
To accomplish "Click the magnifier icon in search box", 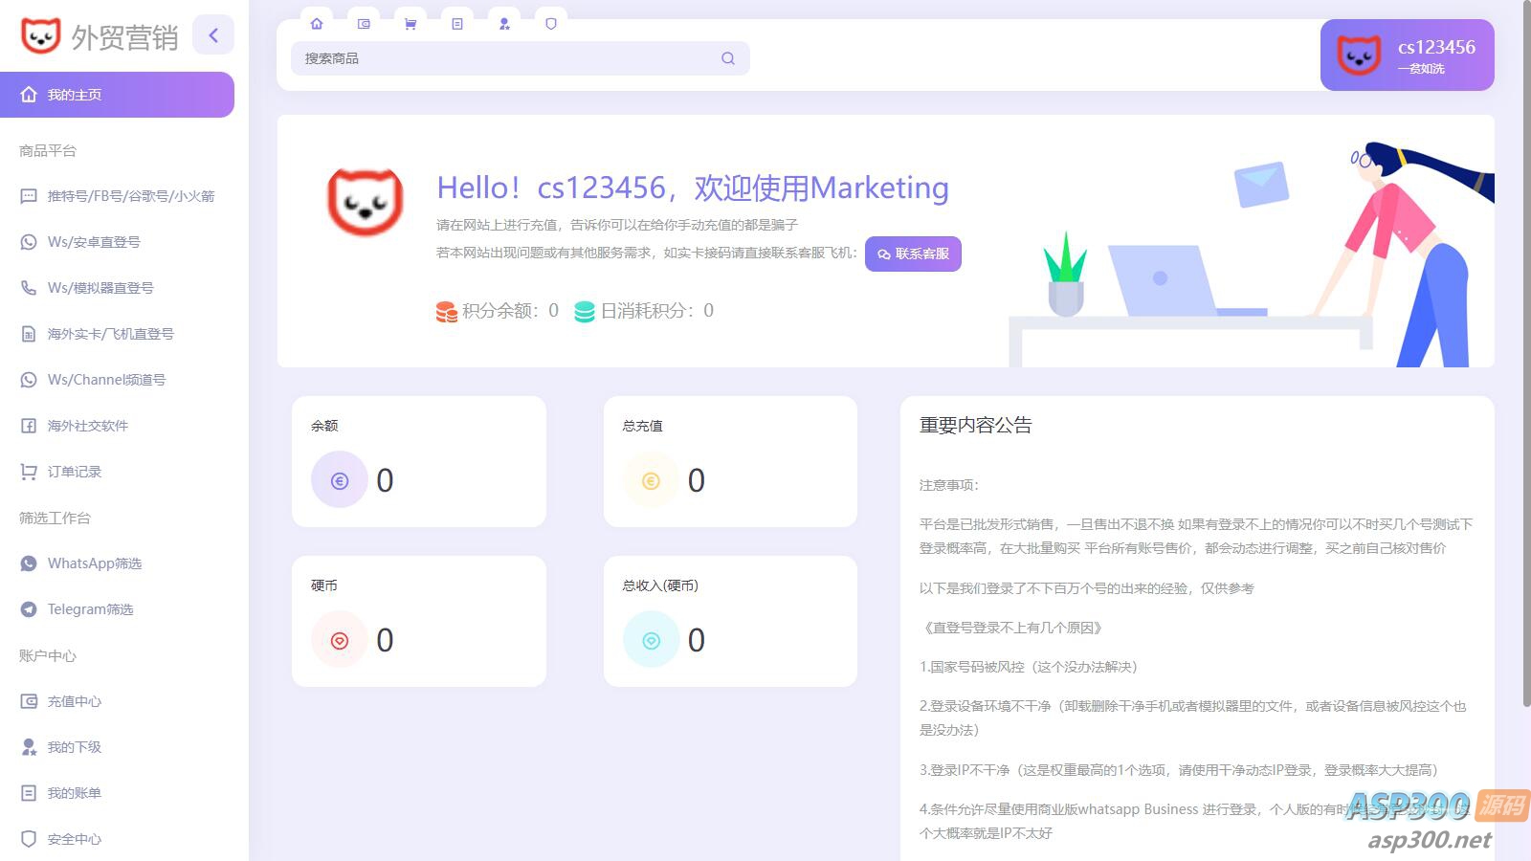I will point(728,58).
